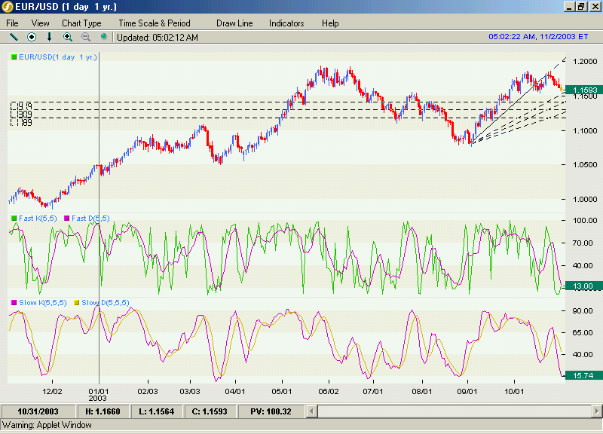Click the 90.00 Slow stochastic axis label

point(583,310)
